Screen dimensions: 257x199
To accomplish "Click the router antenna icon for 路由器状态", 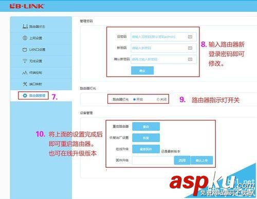I will tap(25, 26).
